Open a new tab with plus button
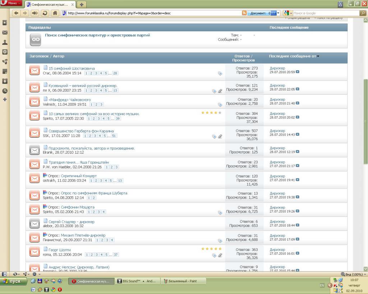This screenshot has height=294, width=368. point(82,4)
